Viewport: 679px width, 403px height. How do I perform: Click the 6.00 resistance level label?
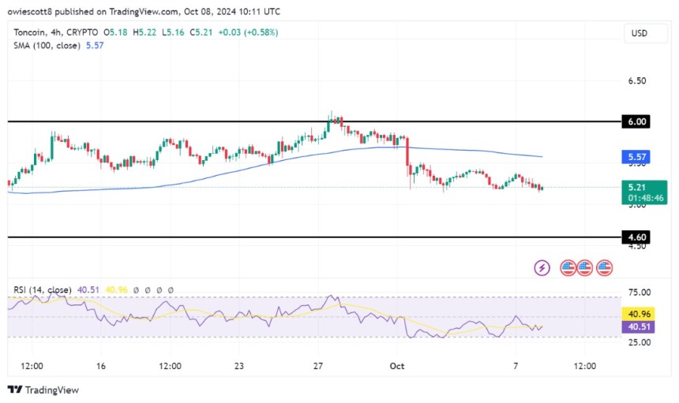pos(636,121)
